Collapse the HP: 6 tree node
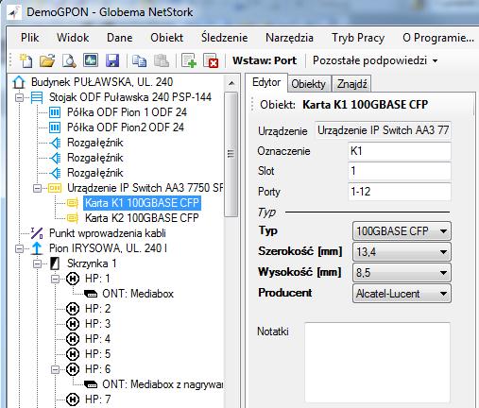The image size is (479, 408). [55, 369]
